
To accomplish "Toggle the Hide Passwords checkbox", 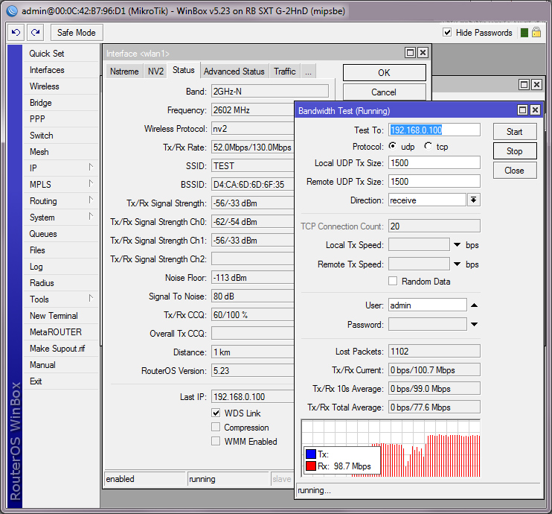I will 447,33.
